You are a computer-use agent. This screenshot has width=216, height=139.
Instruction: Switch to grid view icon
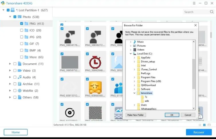click(x=204, y=125)
